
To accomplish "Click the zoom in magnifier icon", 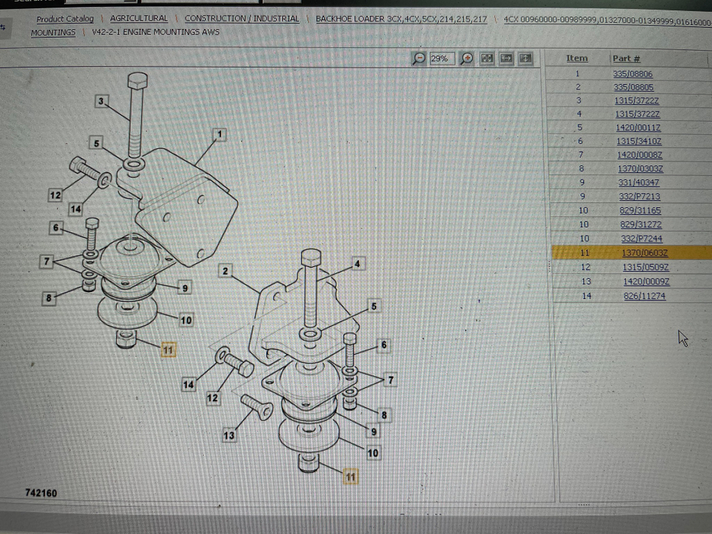I will pyautogui.click(x=467, y=58).
